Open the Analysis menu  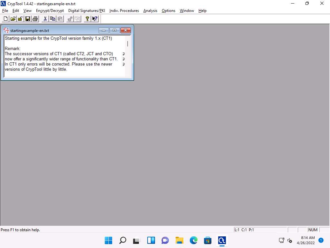tap(150, 11)
